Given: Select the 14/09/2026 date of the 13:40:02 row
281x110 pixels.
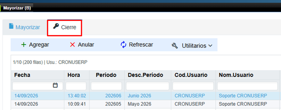Looking at the screenshot, I should coord(26,96).
